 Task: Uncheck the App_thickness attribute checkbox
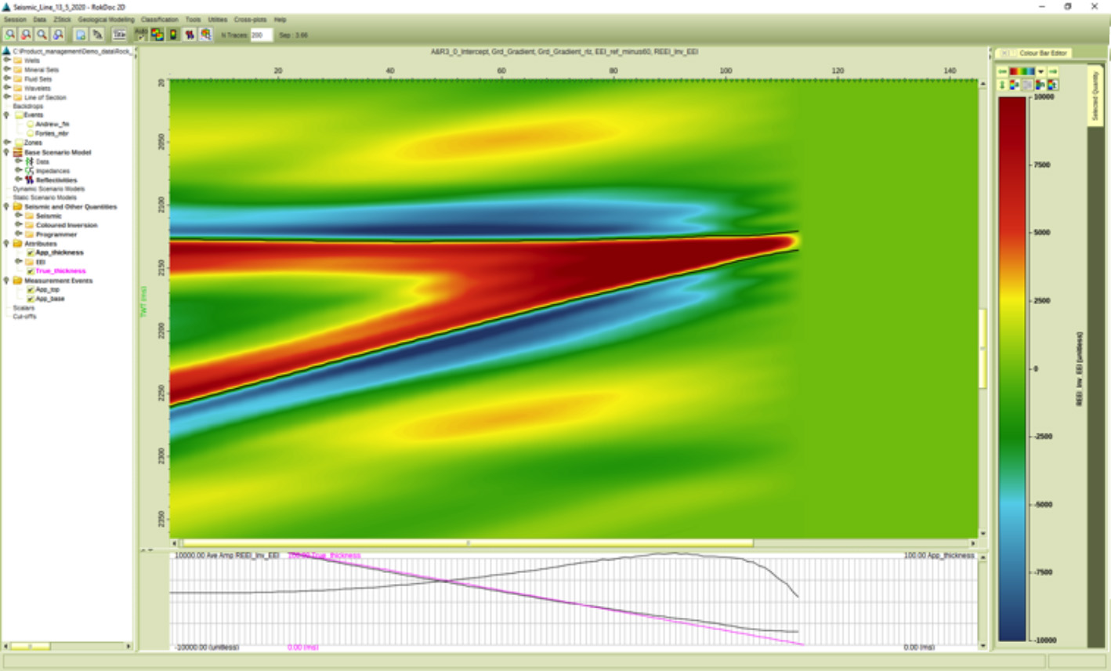(x=31, y=253)
